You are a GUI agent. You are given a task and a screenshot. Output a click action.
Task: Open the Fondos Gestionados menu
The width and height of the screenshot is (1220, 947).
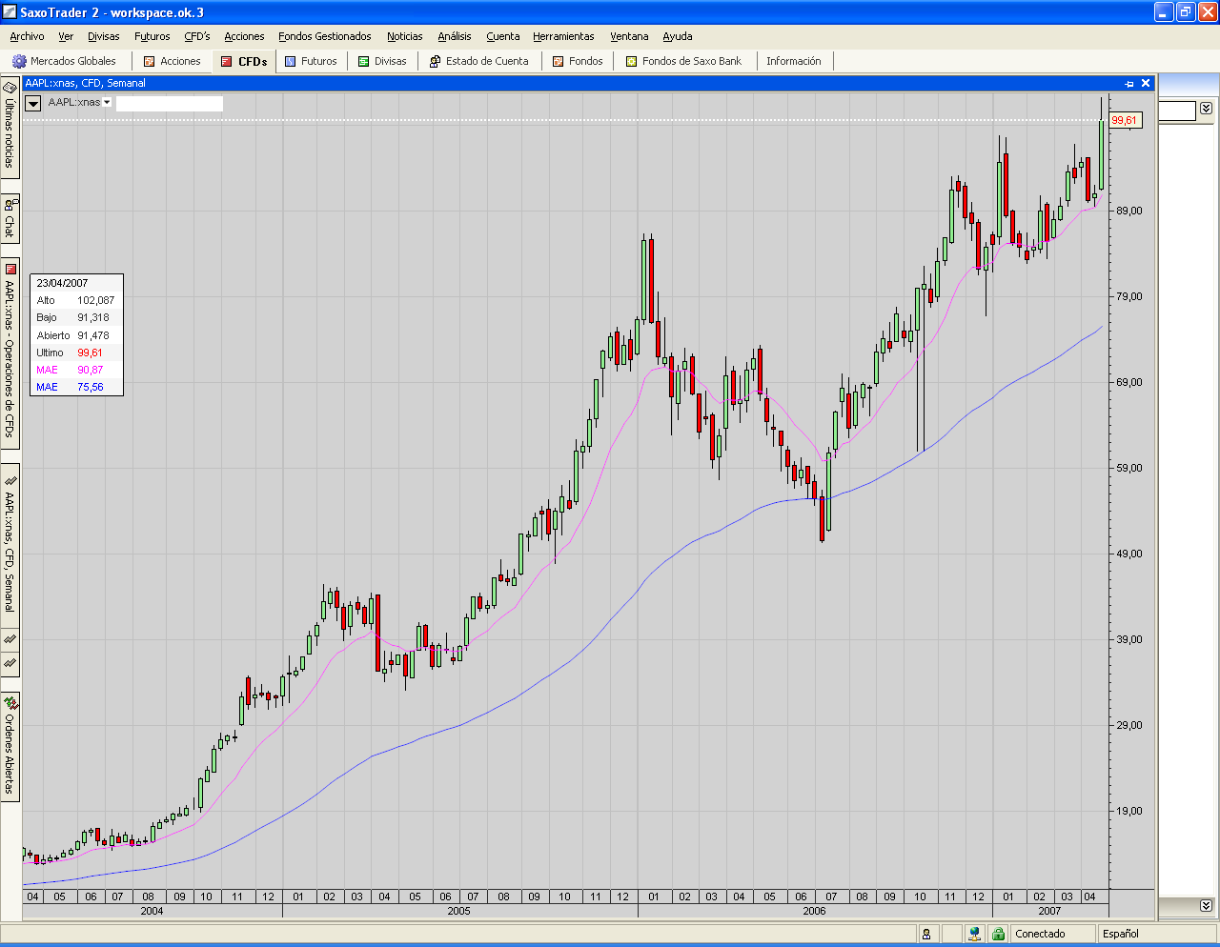pyautogui.click(x=325, y=36)
